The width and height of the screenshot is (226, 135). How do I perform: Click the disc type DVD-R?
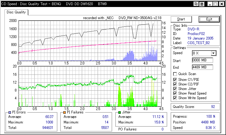coord(193,29)
